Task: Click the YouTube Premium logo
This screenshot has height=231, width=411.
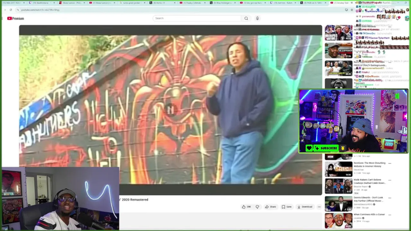Action: [x=15, y=18]
